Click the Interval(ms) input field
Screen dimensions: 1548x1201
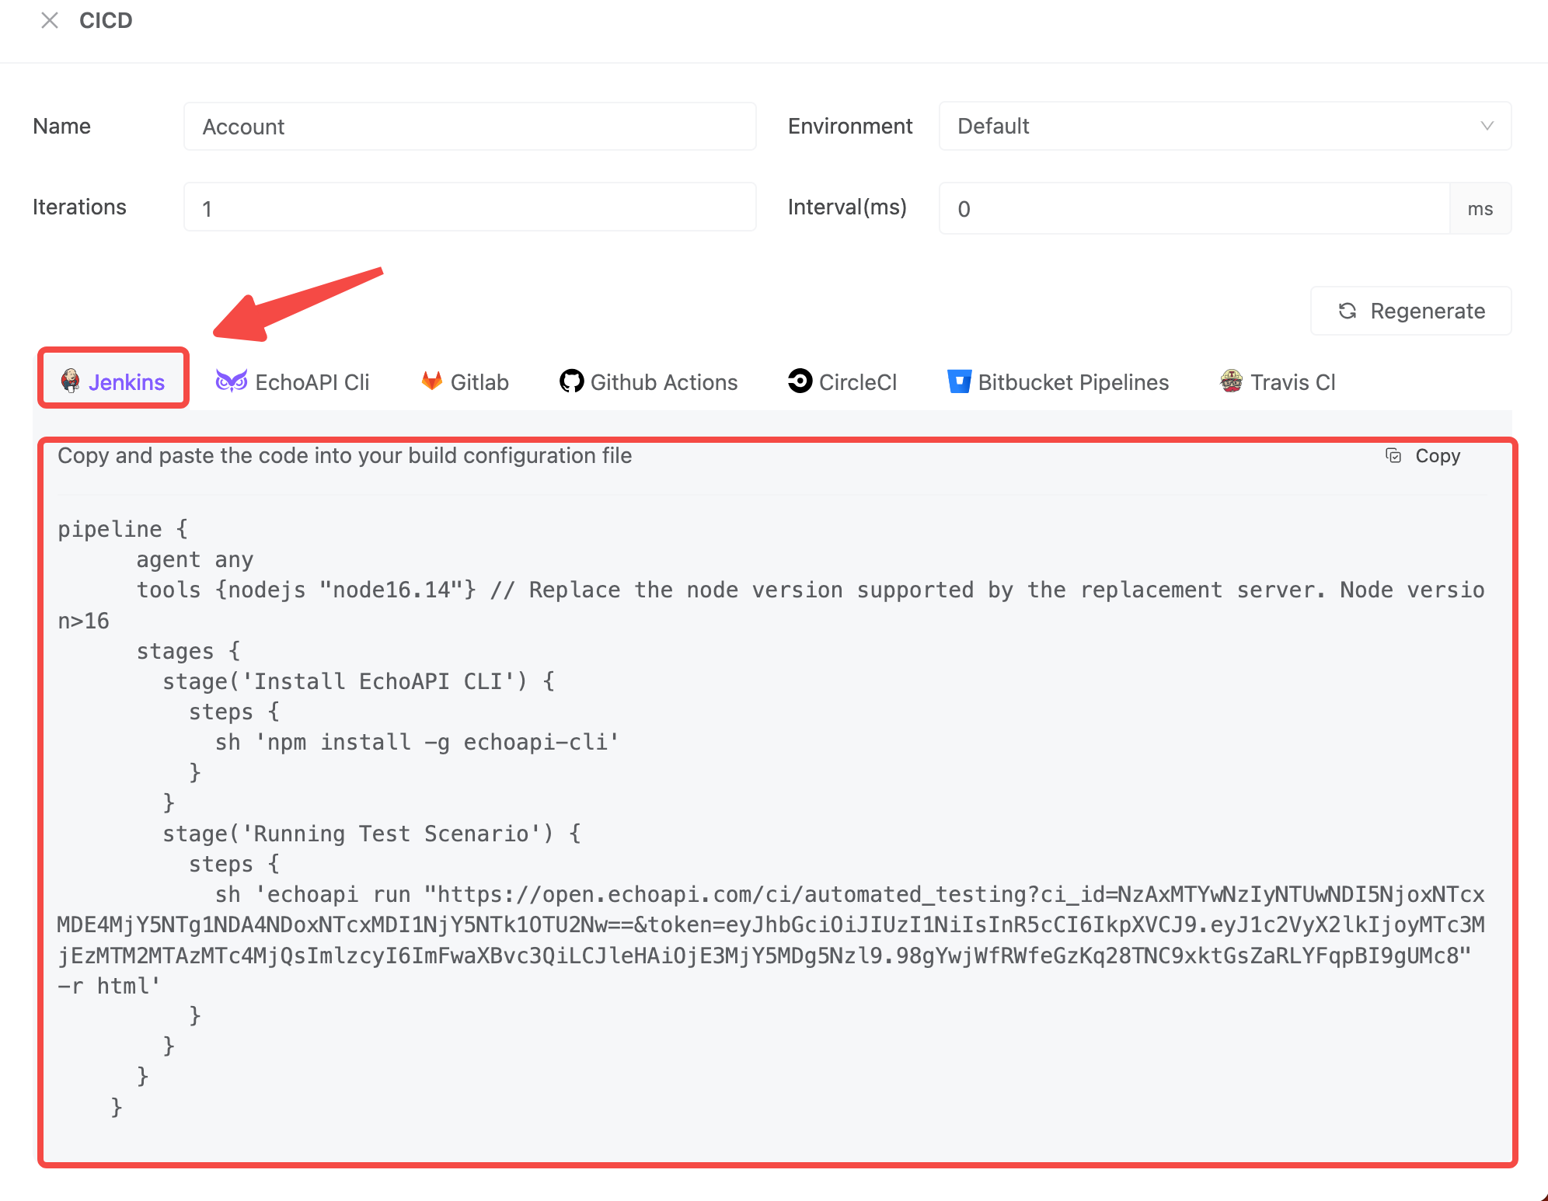click(x=1194, y=208)
